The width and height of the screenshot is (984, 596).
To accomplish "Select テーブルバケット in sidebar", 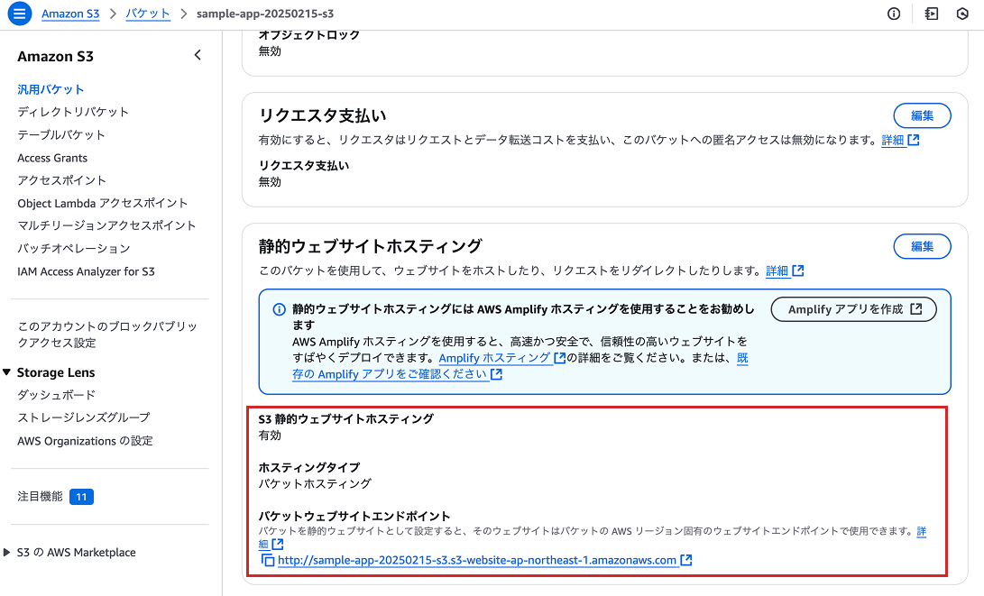I will 61,135.
